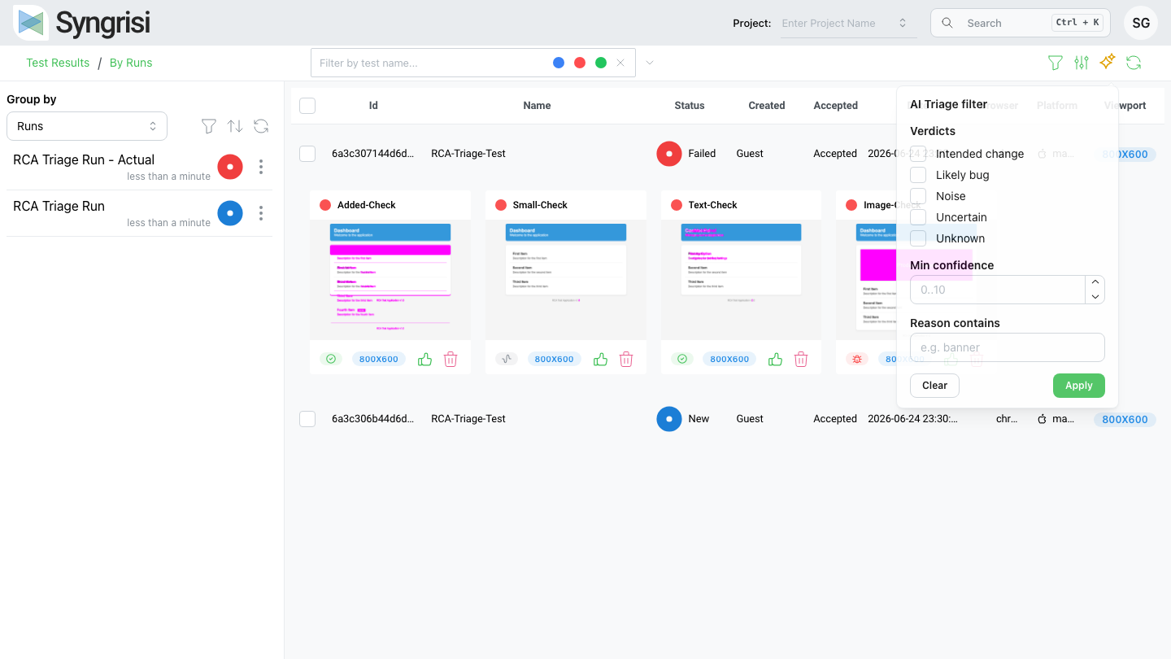This screenshot has width=1171, height=659.
Task: Open the Added-Check diff thumbnail
Action: tap(390, 279)
